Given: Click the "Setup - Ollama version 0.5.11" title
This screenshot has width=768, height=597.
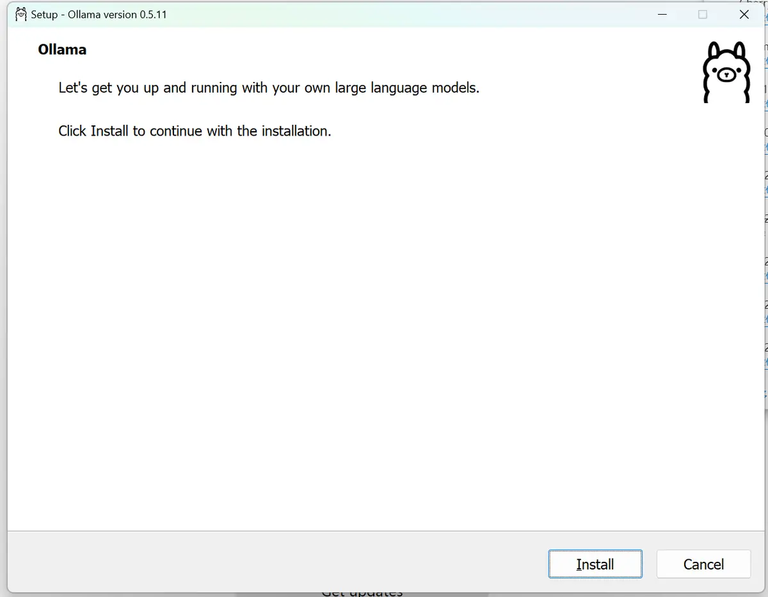Looking at the screenshot, I should click(x=99, y=14).
